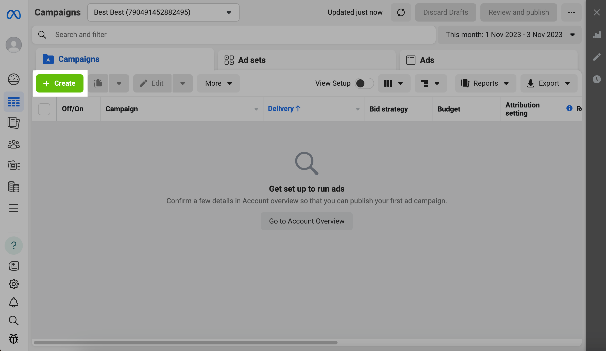606x351 pixels.
Task: Click Go to Account Overview button
Action: pyautogui.click(x=307, y=221)
